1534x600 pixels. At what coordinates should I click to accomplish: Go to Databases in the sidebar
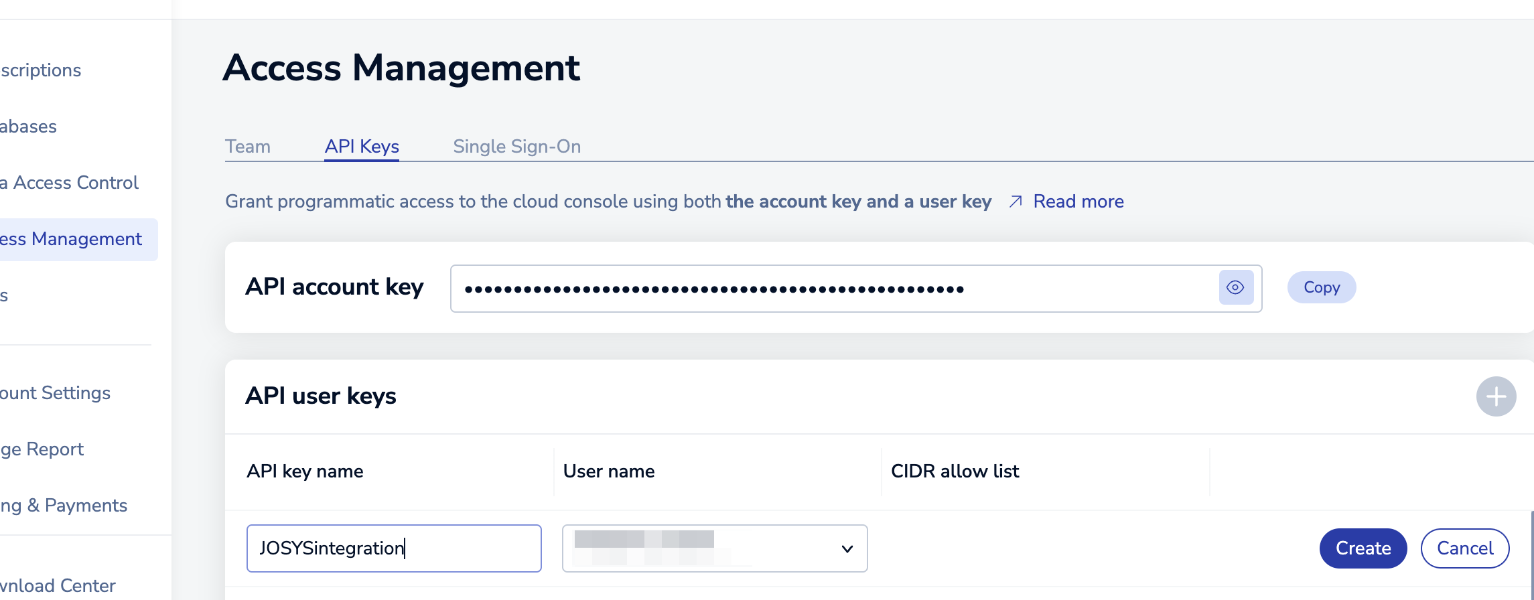[29, 127]
